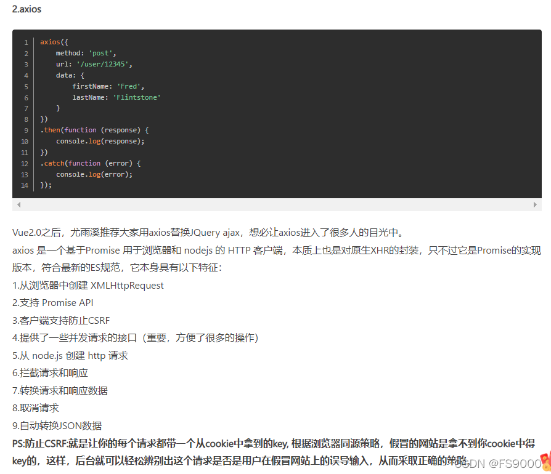Click line number 14 in the code gutter

[x=24, y=185]
